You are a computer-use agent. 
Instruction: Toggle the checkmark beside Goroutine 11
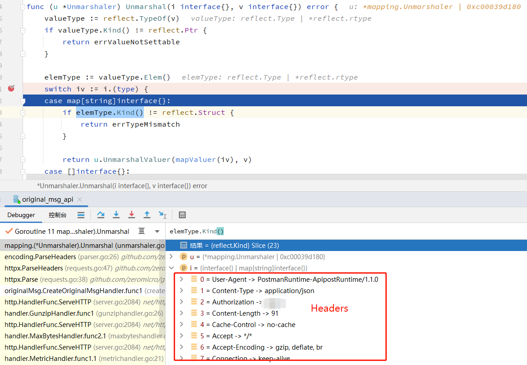tap(8, 231)
